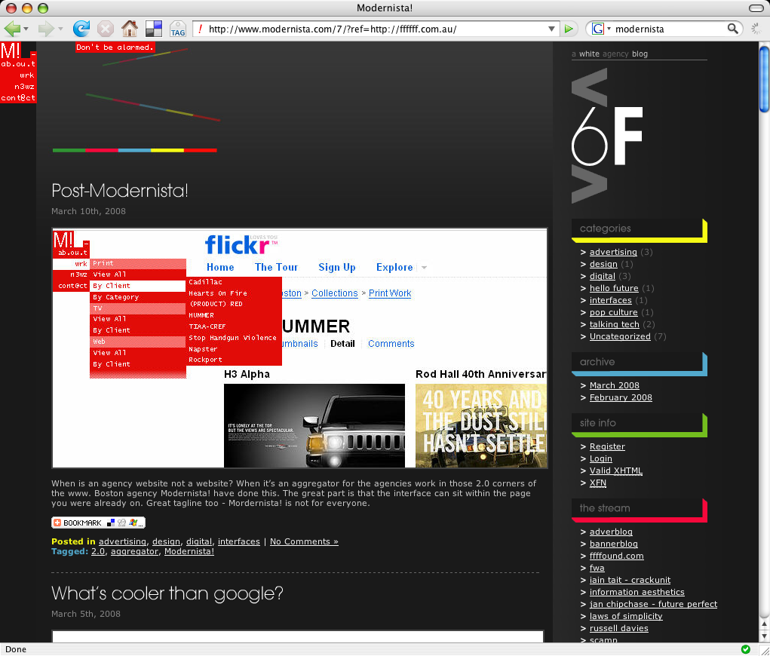770x656 pixels.
Task: Open the Forward history dropdown arrow
Action: (60, 29)
